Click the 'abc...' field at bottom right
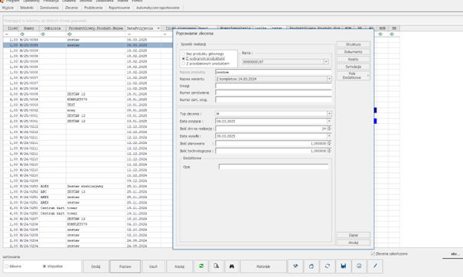463x277 pixels. (x=452, y=254)
